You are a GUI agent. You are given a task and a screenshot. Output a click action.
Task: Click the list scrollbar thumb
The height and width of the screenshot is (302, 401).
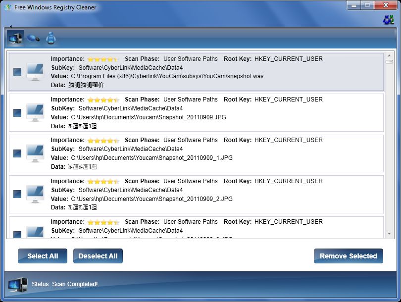pyautogui.click(x=389, y=61)
